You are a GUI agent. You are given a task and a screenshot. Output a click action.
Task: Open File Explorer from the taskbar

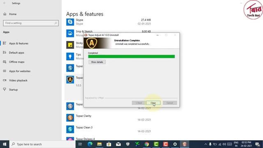99,144
